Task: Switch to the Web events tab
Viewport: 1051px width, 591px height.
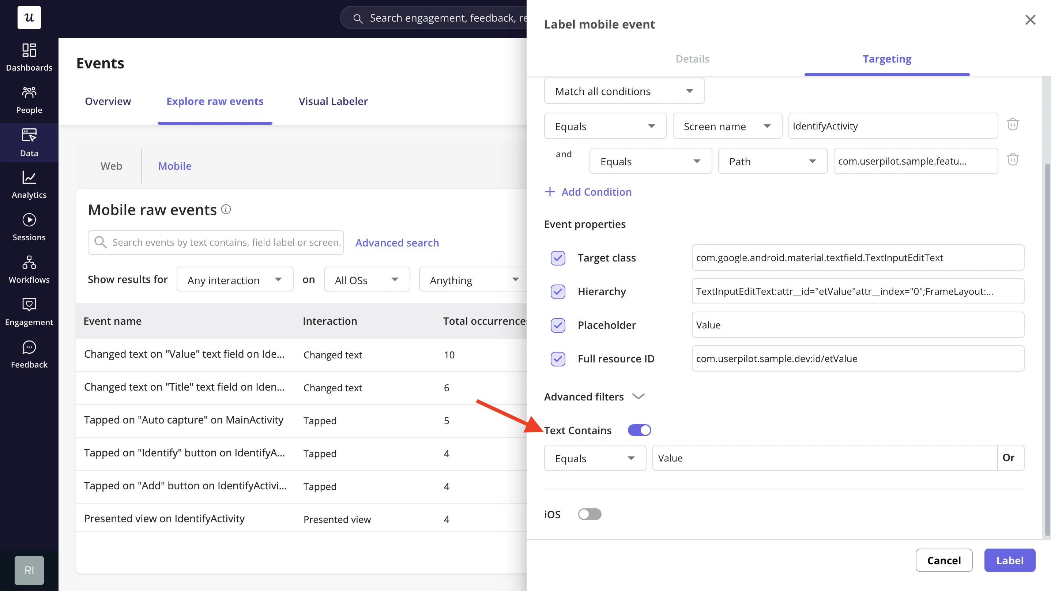Action: (111, 166)
